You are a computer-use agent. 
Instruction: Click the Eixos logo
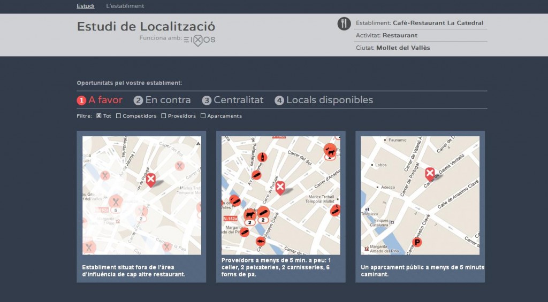(199, 40)
